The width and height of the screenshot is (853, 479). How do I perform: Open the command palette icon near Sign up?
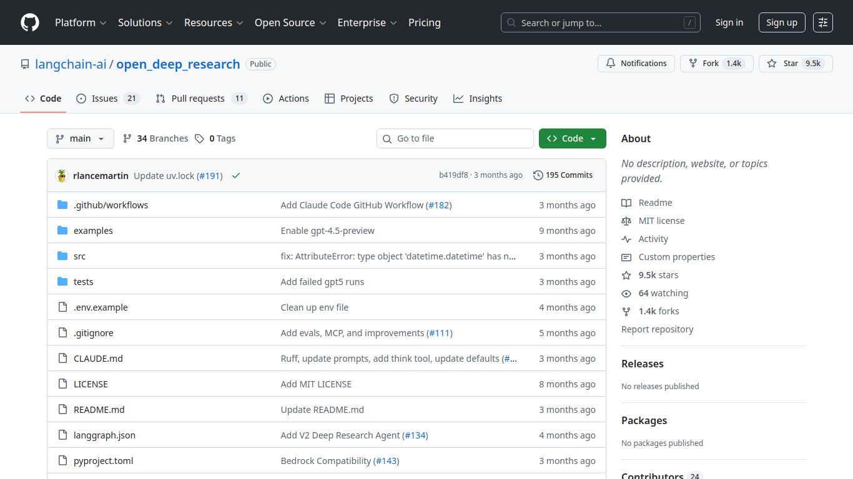(822, 22)
